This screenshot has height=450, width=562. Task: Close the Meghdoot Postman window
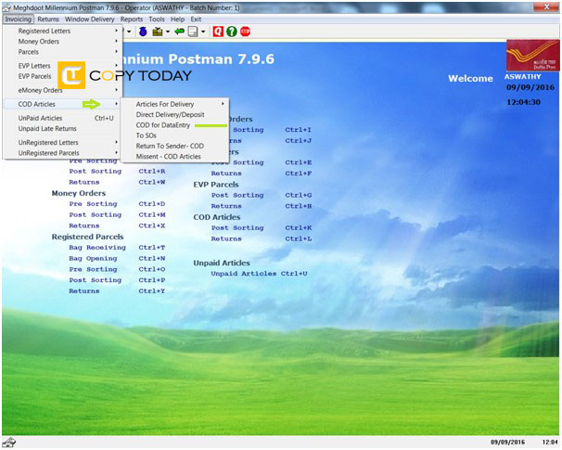tap(546, 6)
